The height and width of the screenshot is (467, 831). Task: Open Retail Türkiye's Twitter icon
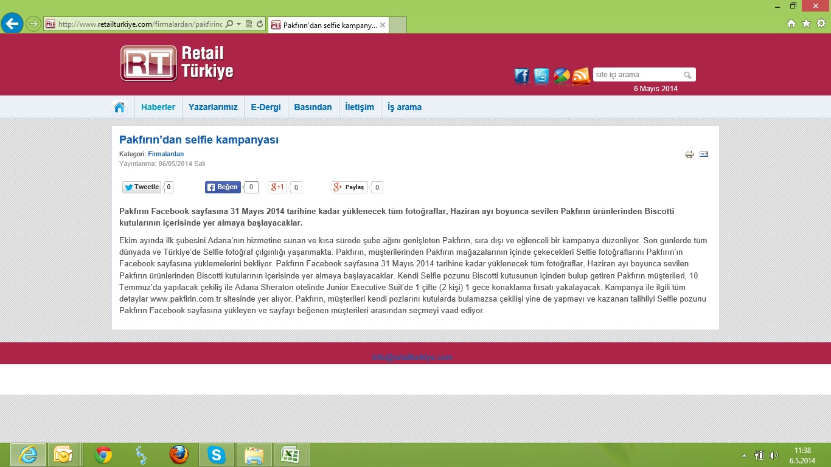pyautogui.click(x=541, y=76)
